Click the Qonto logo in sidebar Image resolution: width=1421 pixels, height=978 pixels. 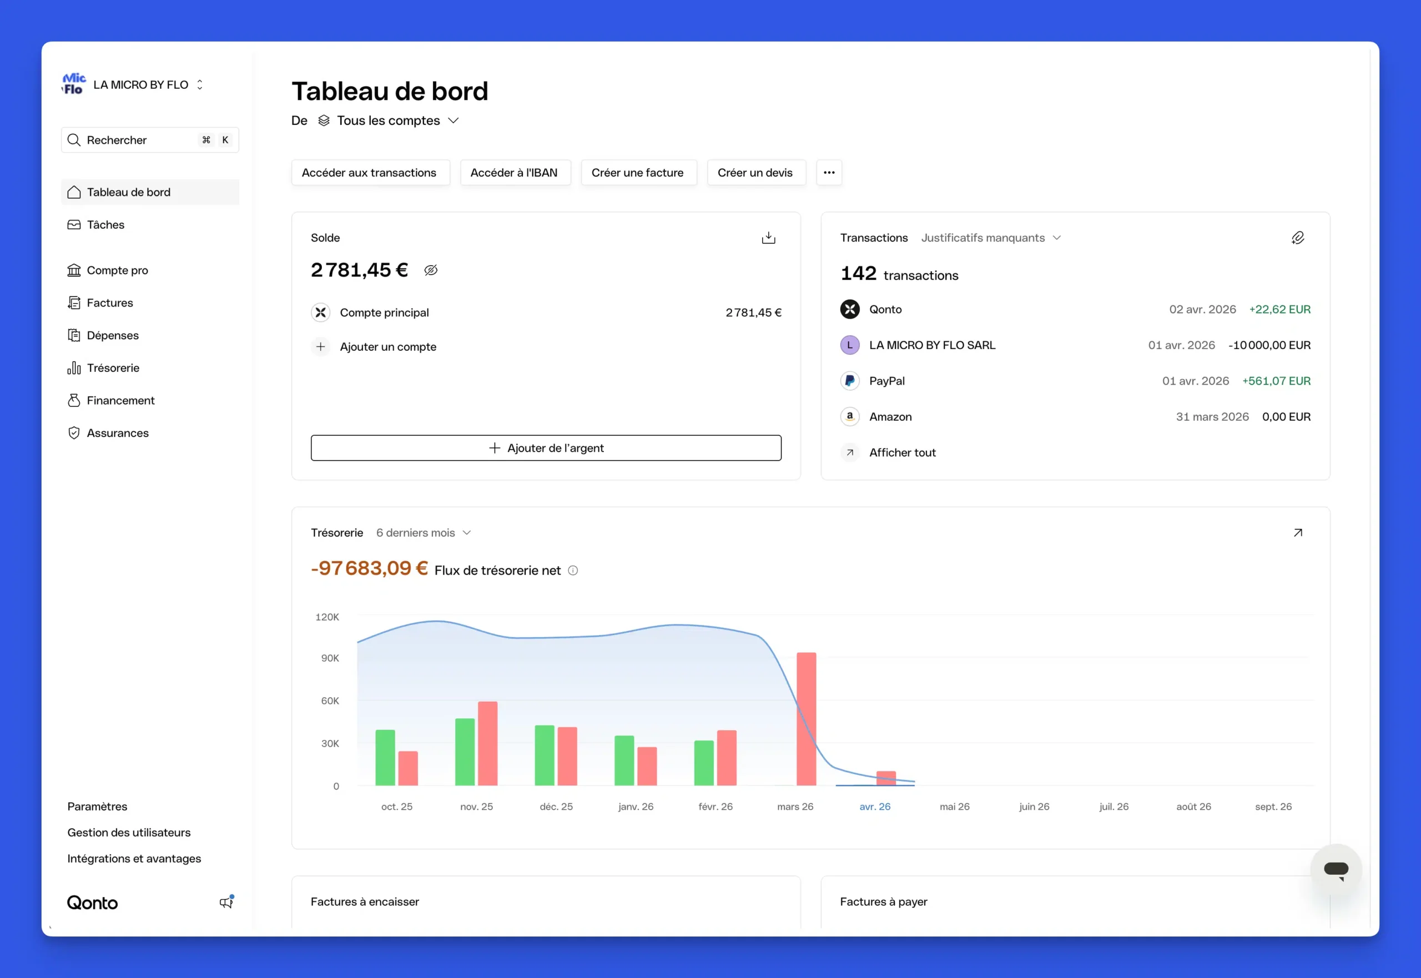93,903
